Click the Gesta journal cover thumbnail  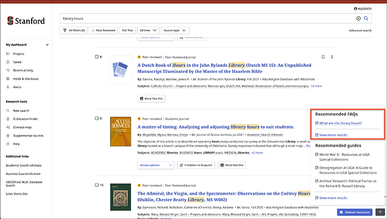[120, 197]
